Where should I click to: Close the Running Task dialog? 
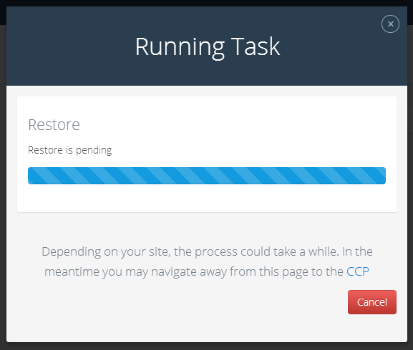click(x=390, y=24)
